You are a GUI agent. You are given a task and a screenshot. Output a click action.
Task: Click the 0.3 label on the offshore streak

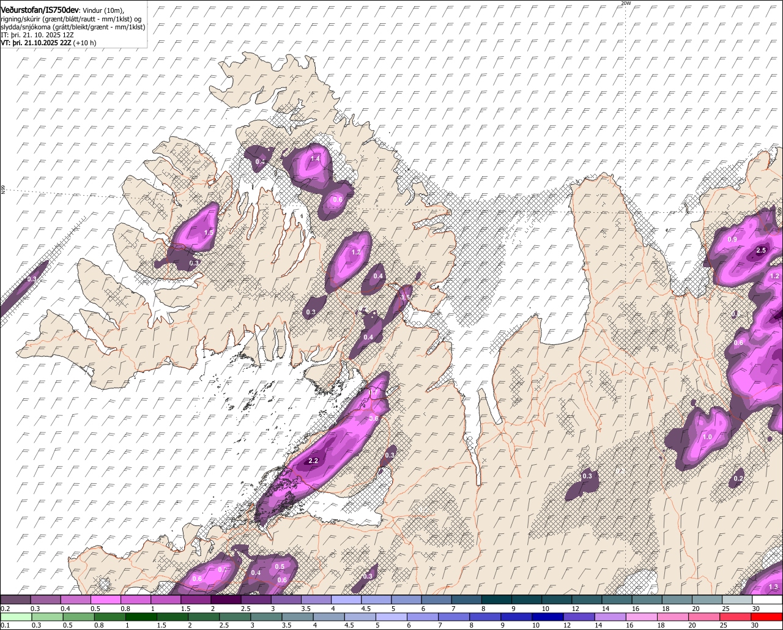[32, 279]
